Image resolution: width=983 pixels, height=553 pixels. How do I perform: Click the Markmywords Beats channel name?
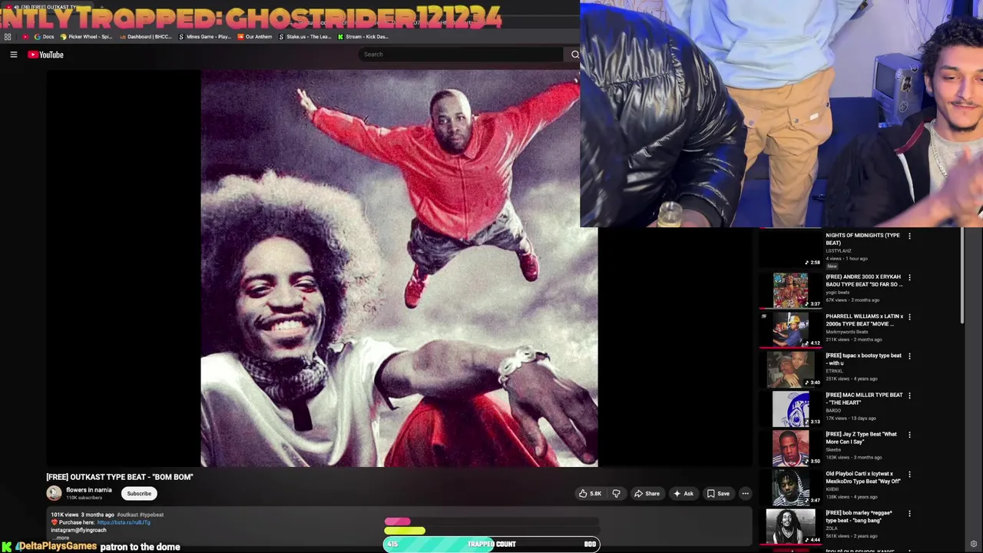(x=846, y=332)
